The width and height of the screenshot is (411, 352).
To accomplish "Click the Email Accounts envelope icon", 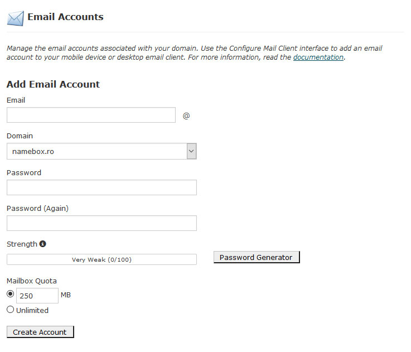I will tap(16, 18).
